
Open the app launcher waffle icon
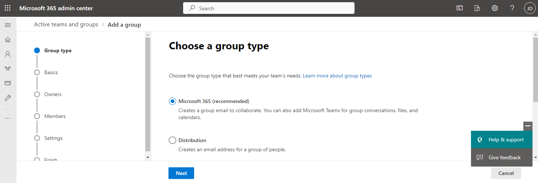pyautogui.click(x=7, y=8)
